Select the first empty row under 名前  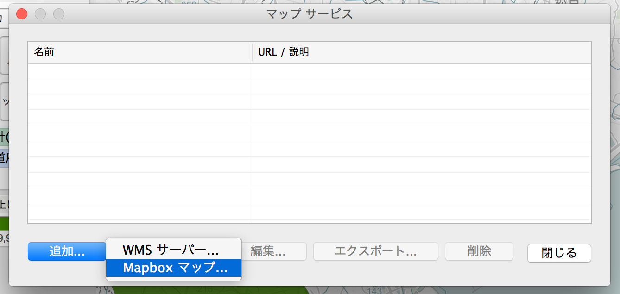[139, 71]
